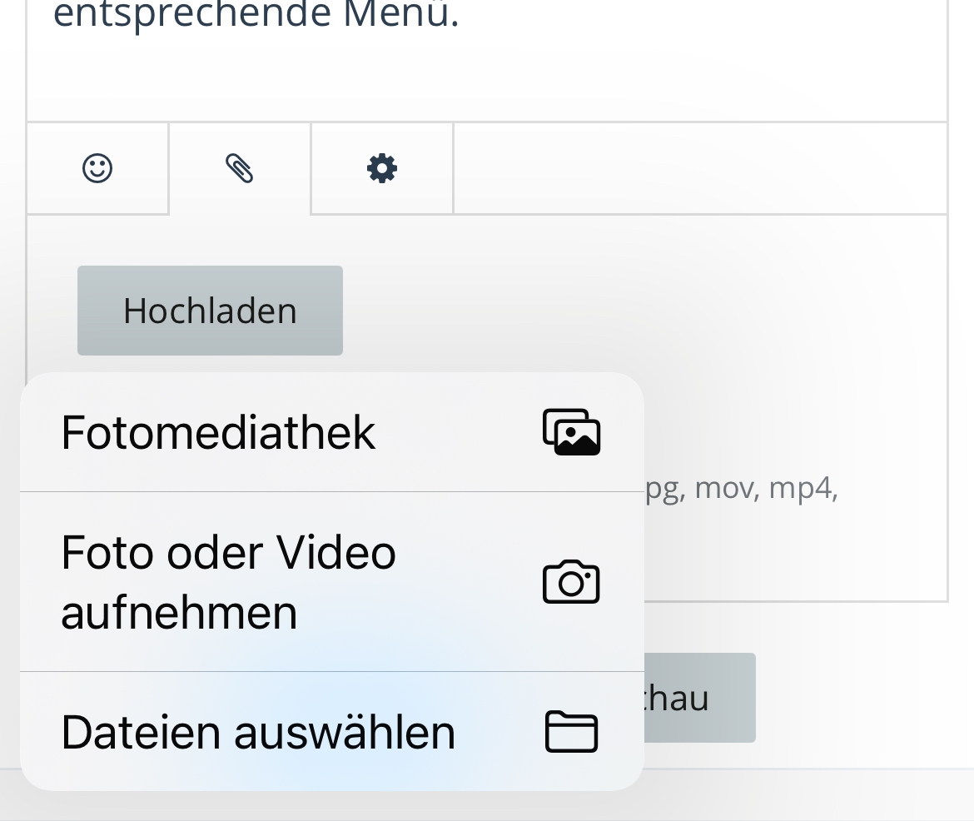
Task: Select the paperclip attachments tab
Action: (x=240, y=168)
